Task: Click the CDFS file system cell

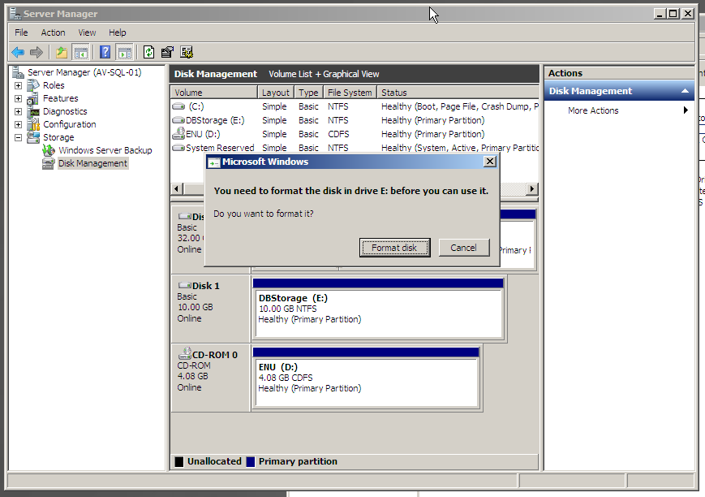Action: [338, 134]
